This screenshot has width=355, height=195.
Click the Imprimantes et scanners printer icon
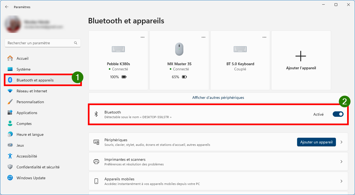(96, 162)
